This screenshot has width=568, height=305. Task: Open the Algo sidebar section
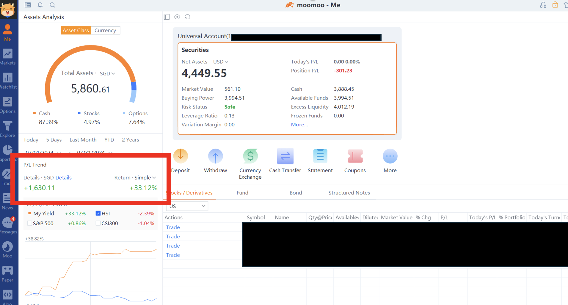tap(7, 297)
